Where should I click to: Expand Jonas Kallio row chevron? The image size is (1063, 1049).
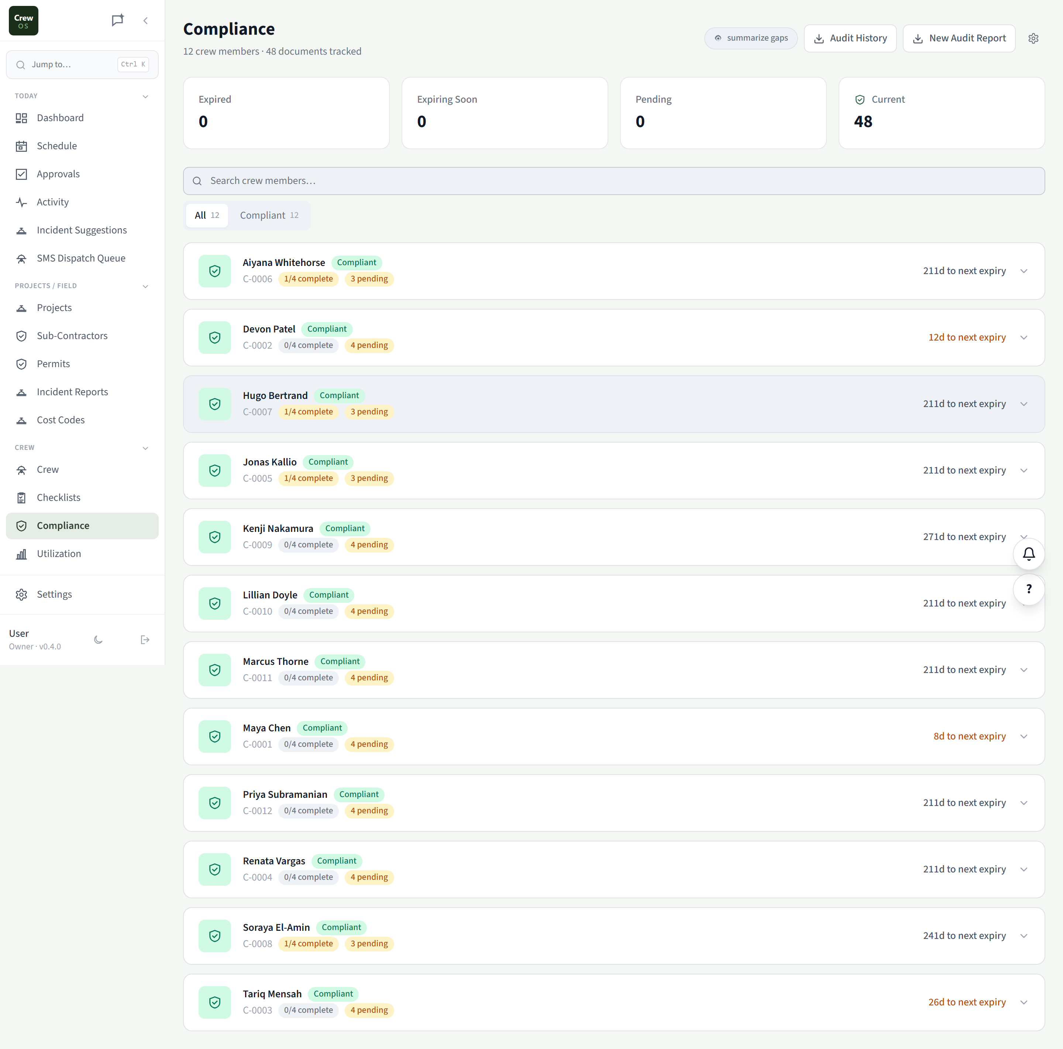(1024, 470)
